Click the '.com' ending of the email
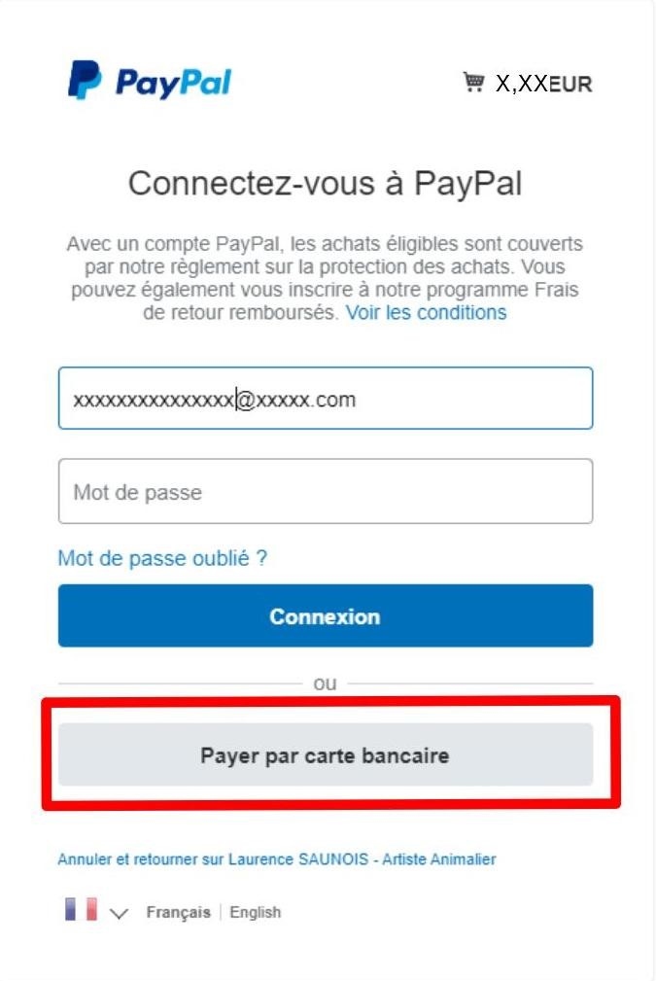Screen dimensions: 656x981 pos(332,400)
